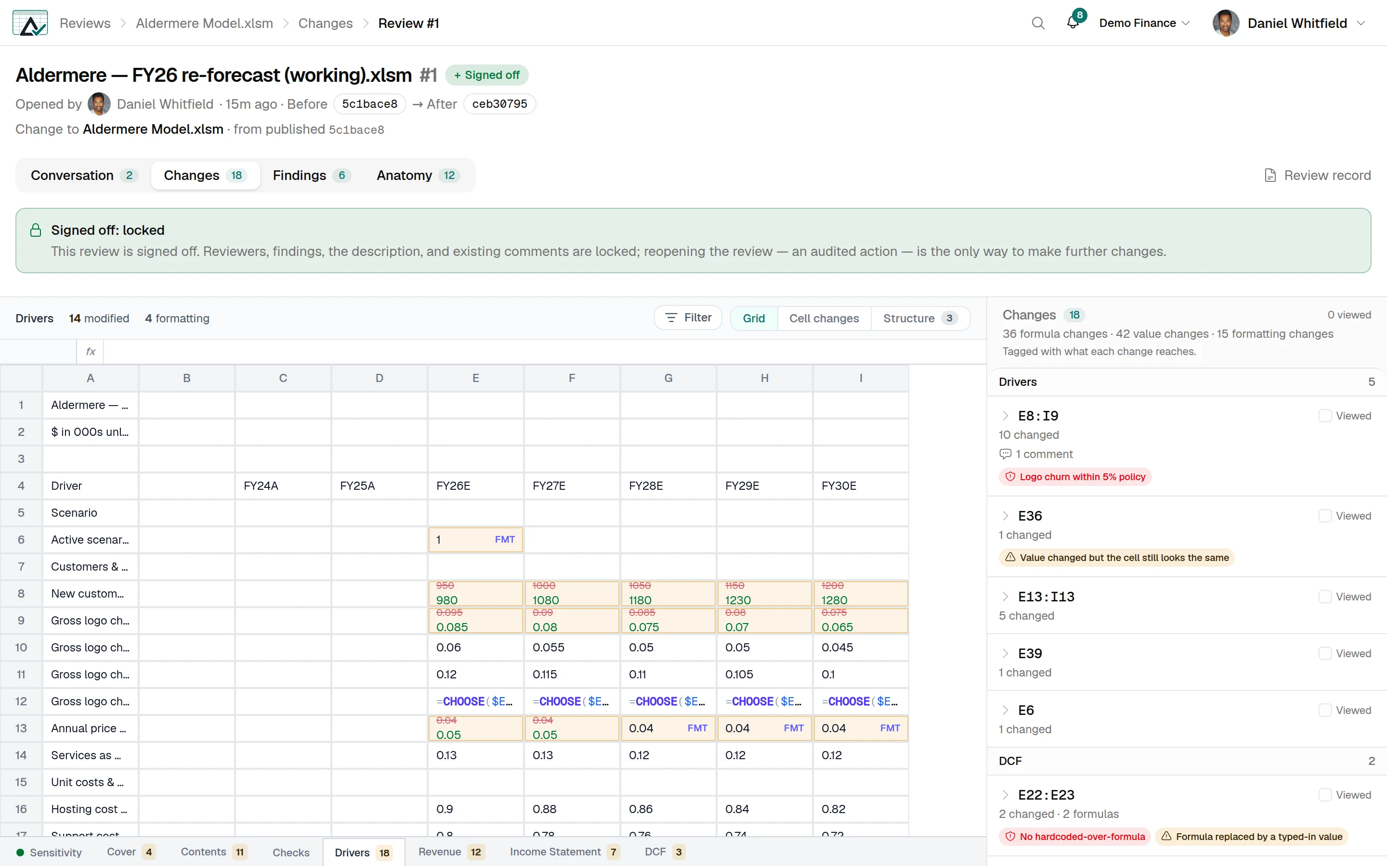Select cell E8 showing 980
This screenshot has height=866, width=1387.
[x=476, y=593]
